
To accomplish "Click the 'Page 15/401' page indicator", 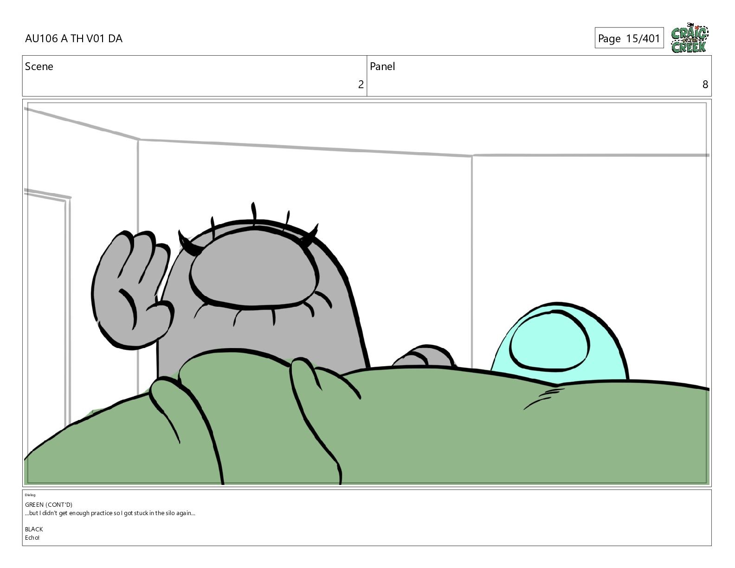I will pos(629,38).
